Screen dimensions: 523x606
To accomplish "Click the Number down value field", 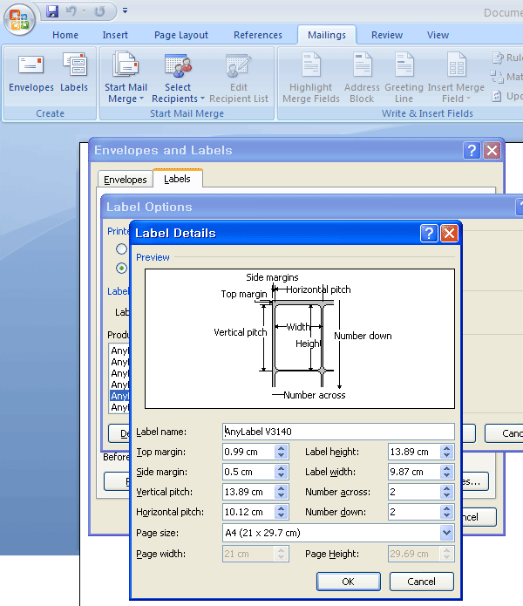I will [414, 512].
